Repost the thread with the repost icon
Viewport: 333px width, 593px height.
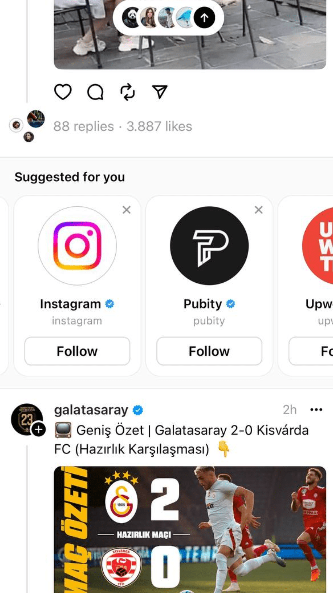click(128, 92)
